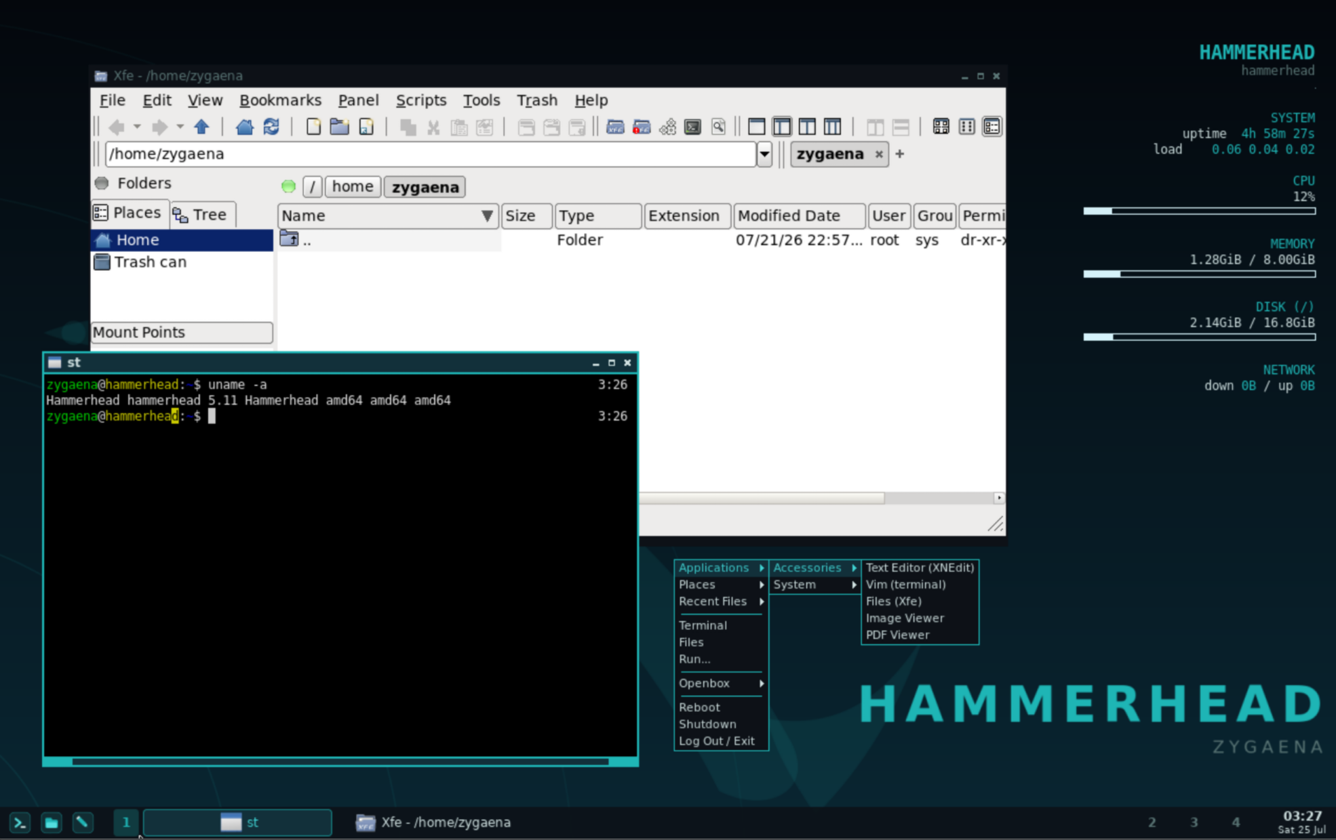Screen dimensions: 1336x840
Task: Switch file list to detailed list view
Action: [x=991, y=127]
